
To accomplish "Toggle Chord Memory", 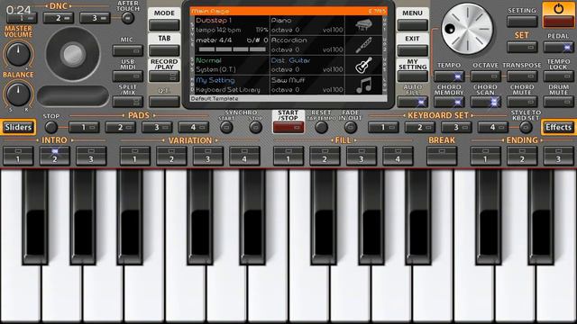I will click(x=449, y=102).
